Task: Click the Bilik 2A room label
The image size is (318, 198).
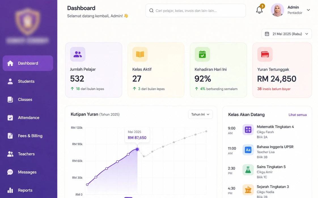Action: pos(262,137)
